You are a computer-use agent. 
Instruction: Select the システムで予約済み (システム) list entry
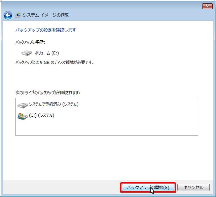53,104
